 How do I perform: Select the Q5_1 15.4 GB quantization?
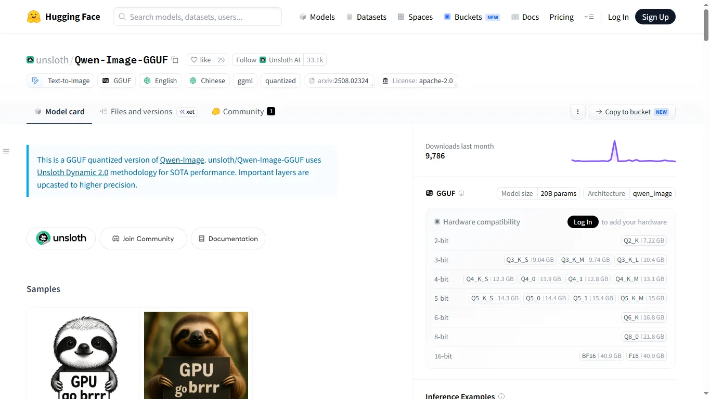point(593,298)
